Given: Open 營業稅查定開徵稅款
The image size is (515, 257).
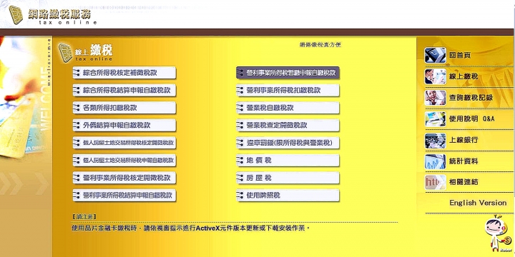Looking at the screenshot, I should tap(288, 125).
